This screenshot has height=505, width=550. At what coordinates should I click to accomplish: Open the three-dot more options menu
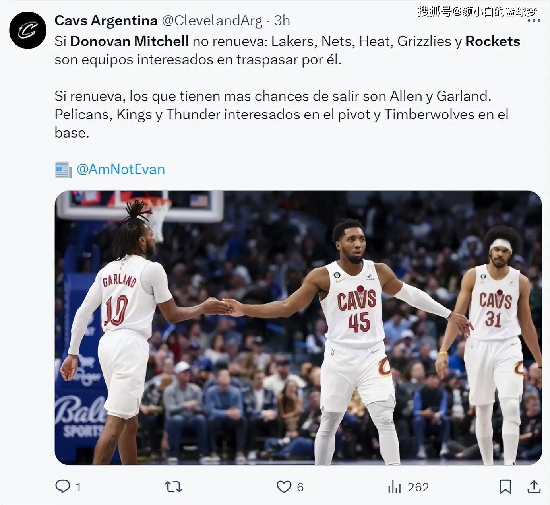click(534, 21)
